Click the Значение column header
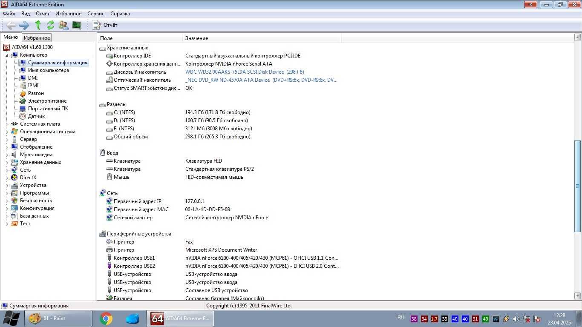Viewport: 582px width, 327px height. click(262, 38)
